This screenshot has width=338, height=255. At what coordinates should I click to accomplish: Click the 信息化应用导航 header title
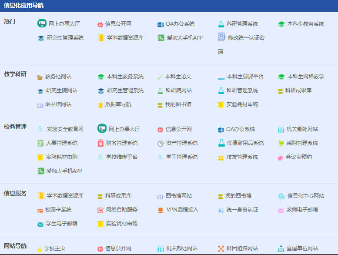pyautogui.click(x=24, y=5)
